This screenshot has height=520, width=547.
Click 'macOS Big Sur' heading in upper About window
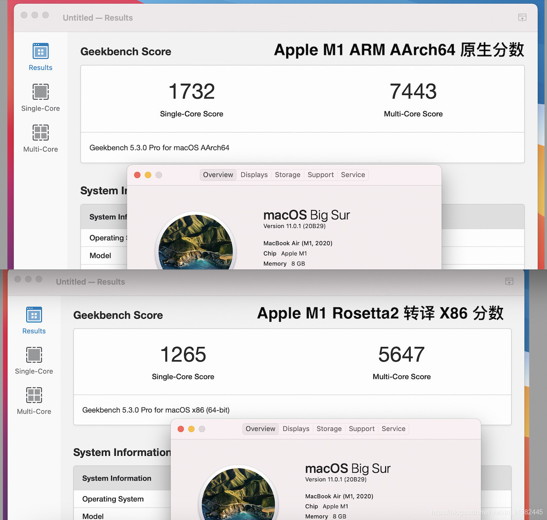coord(306,215)
